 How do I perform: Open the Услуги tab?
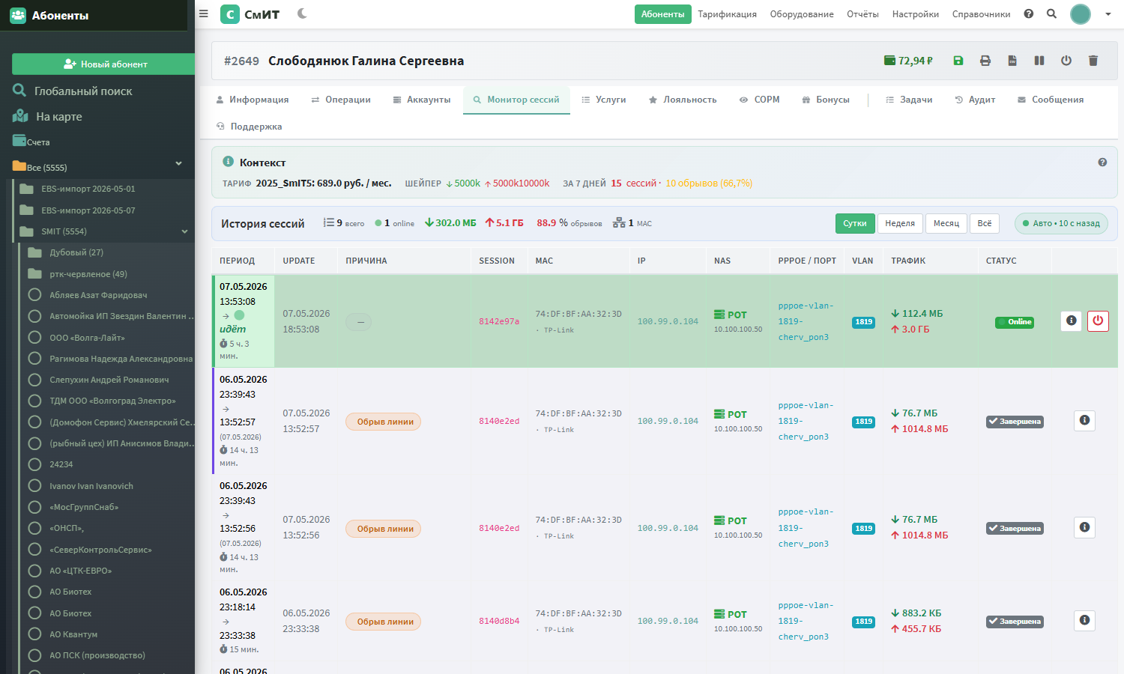604,100
